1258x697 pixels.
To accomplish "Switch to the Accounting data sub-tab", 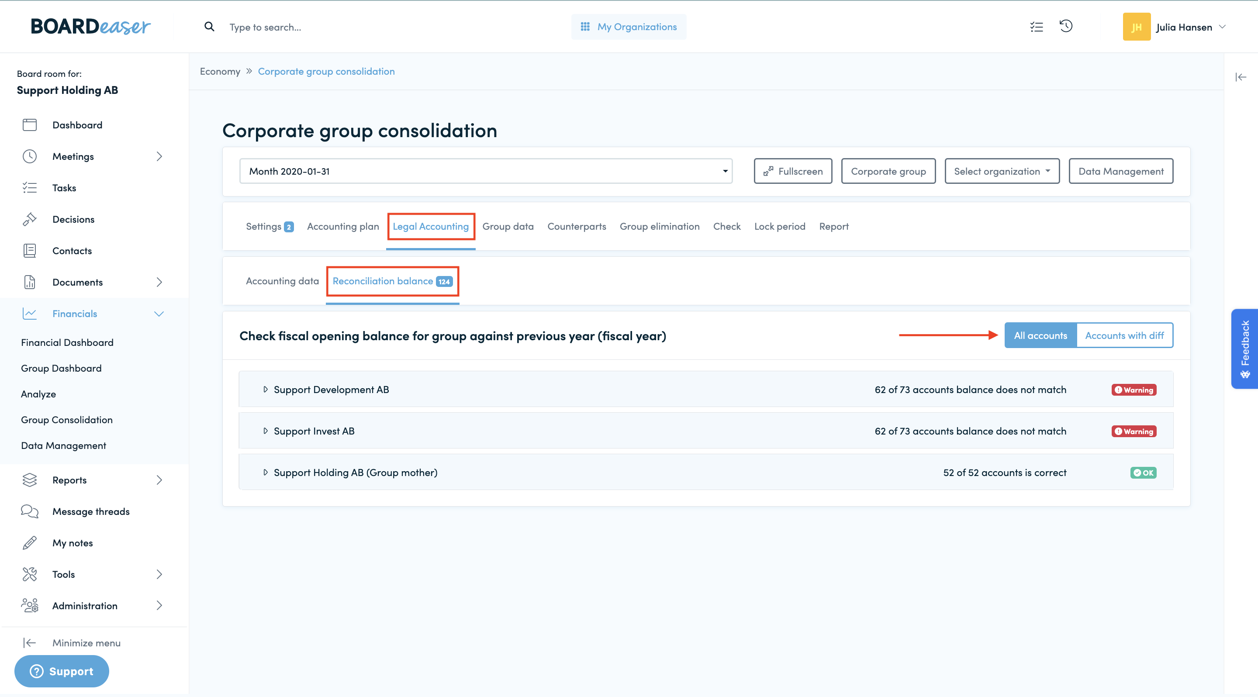I will [282, 281].
